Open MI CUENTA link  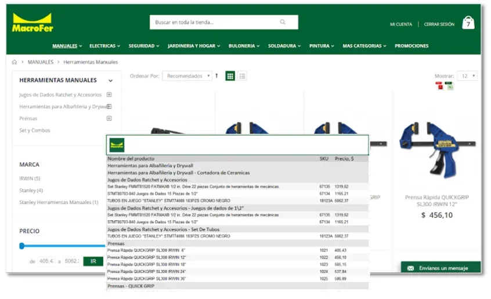(x=401, y=24)
